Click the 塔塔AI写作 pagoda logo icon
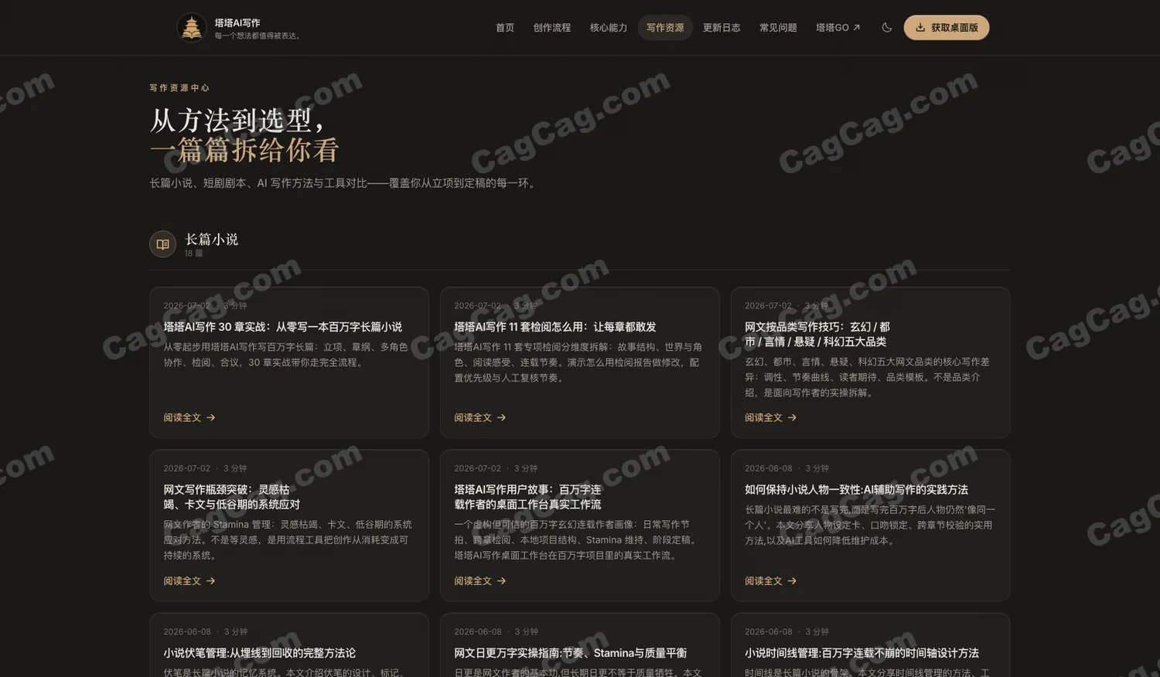1160x677 pixels. (191, 28)
